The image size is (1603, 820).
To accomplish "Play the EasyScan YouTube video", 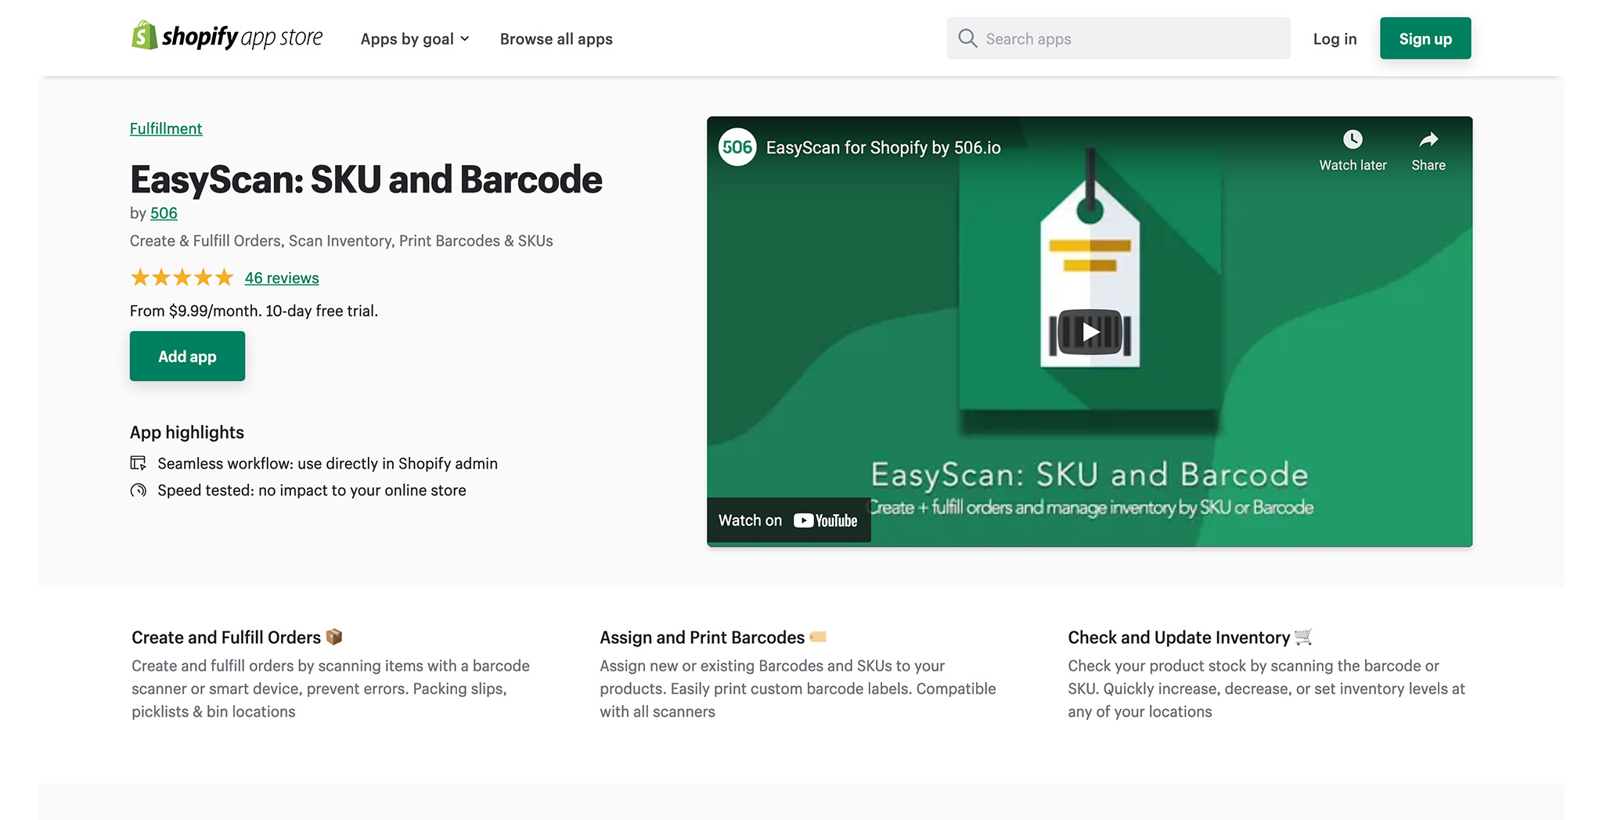I will [1090, 333].
